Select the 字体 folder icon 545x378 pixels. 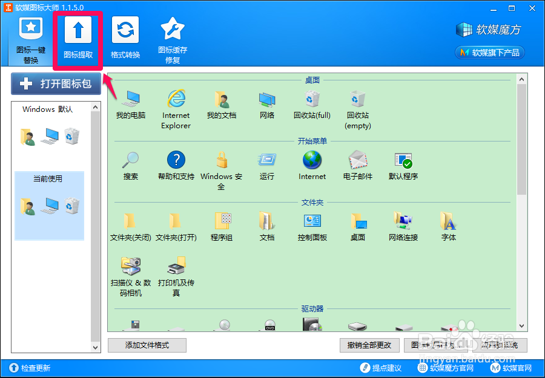(x=448, y=223)
